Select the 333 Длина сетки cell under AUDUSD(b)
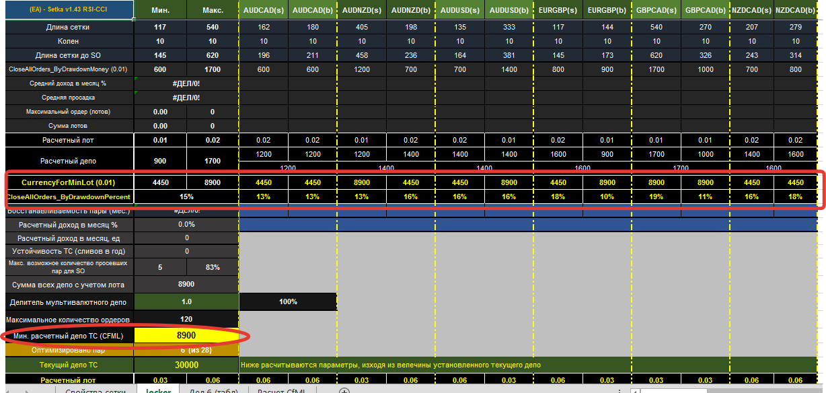Image resolution: width=826 pixels, height=393 pixels. [509, 28]
